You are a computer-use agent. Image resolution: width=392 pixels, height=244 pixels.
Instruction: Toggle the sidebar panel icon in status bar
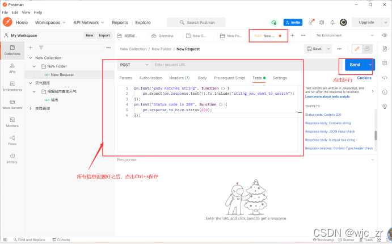pos(5,239)
